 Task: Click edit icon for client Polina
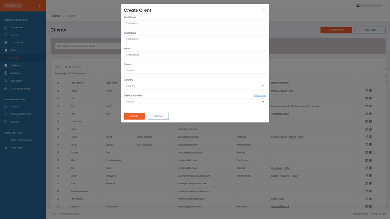click(x=366, y=91)
